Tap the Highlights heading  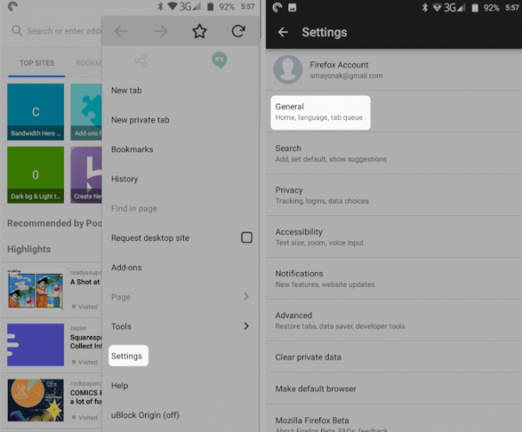(x=29, y=250)
